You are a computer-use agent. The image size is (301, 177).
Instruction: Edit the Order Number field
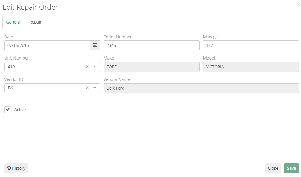tap(151, 45)
